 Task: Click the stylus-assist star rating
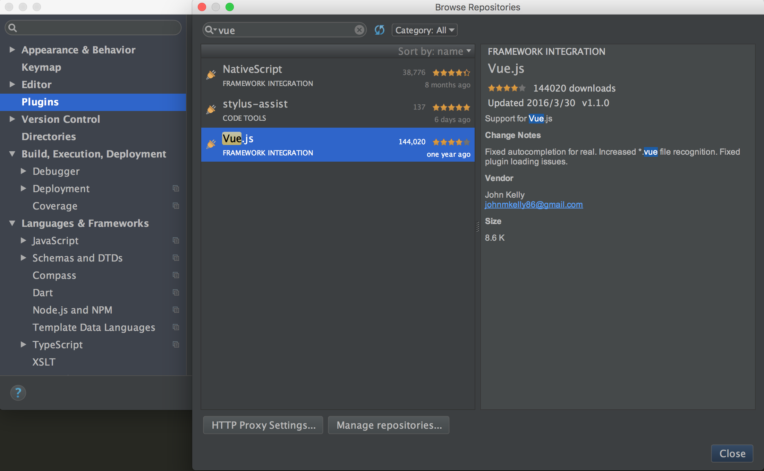pos(451,107)
